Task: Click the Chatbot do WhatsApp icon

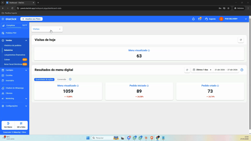Action: pyautogui.click(x=3, y=88)
